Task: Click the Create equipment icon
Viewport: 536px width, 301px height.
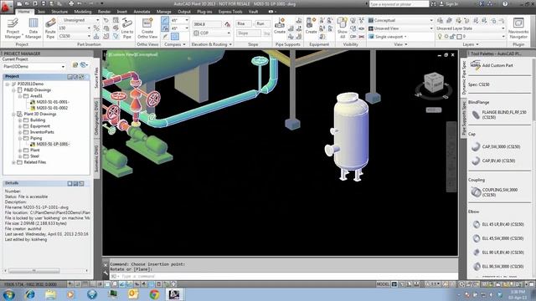Action: 311,26
